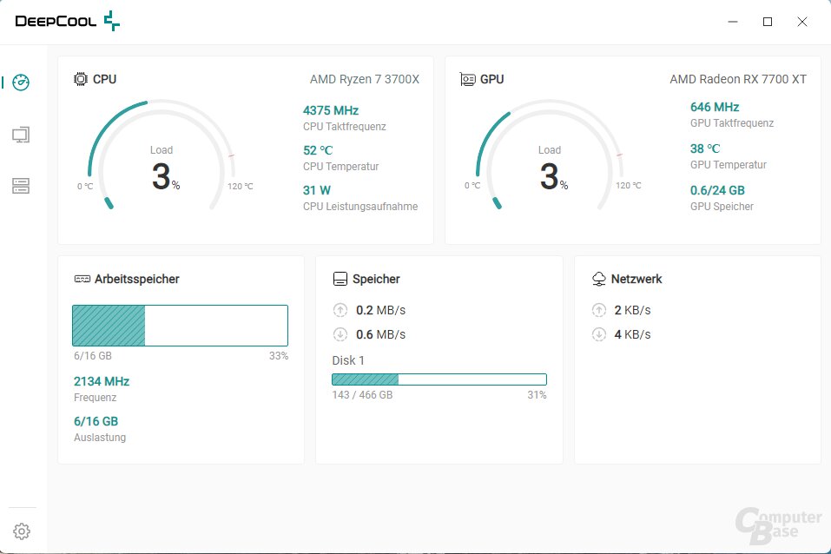Viewport: 831px width, 554px height.
Task: Click the Speicher disk icon
Action: [x=340, y=280]
